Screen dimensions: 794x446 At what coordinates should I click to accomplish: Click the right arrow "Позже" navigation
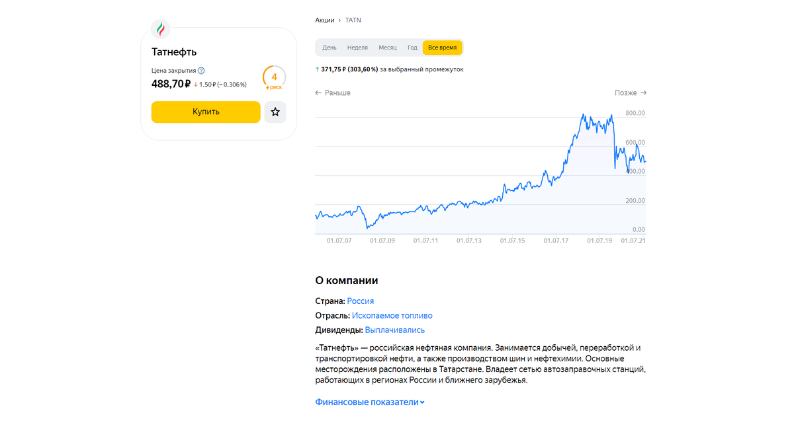630,93
